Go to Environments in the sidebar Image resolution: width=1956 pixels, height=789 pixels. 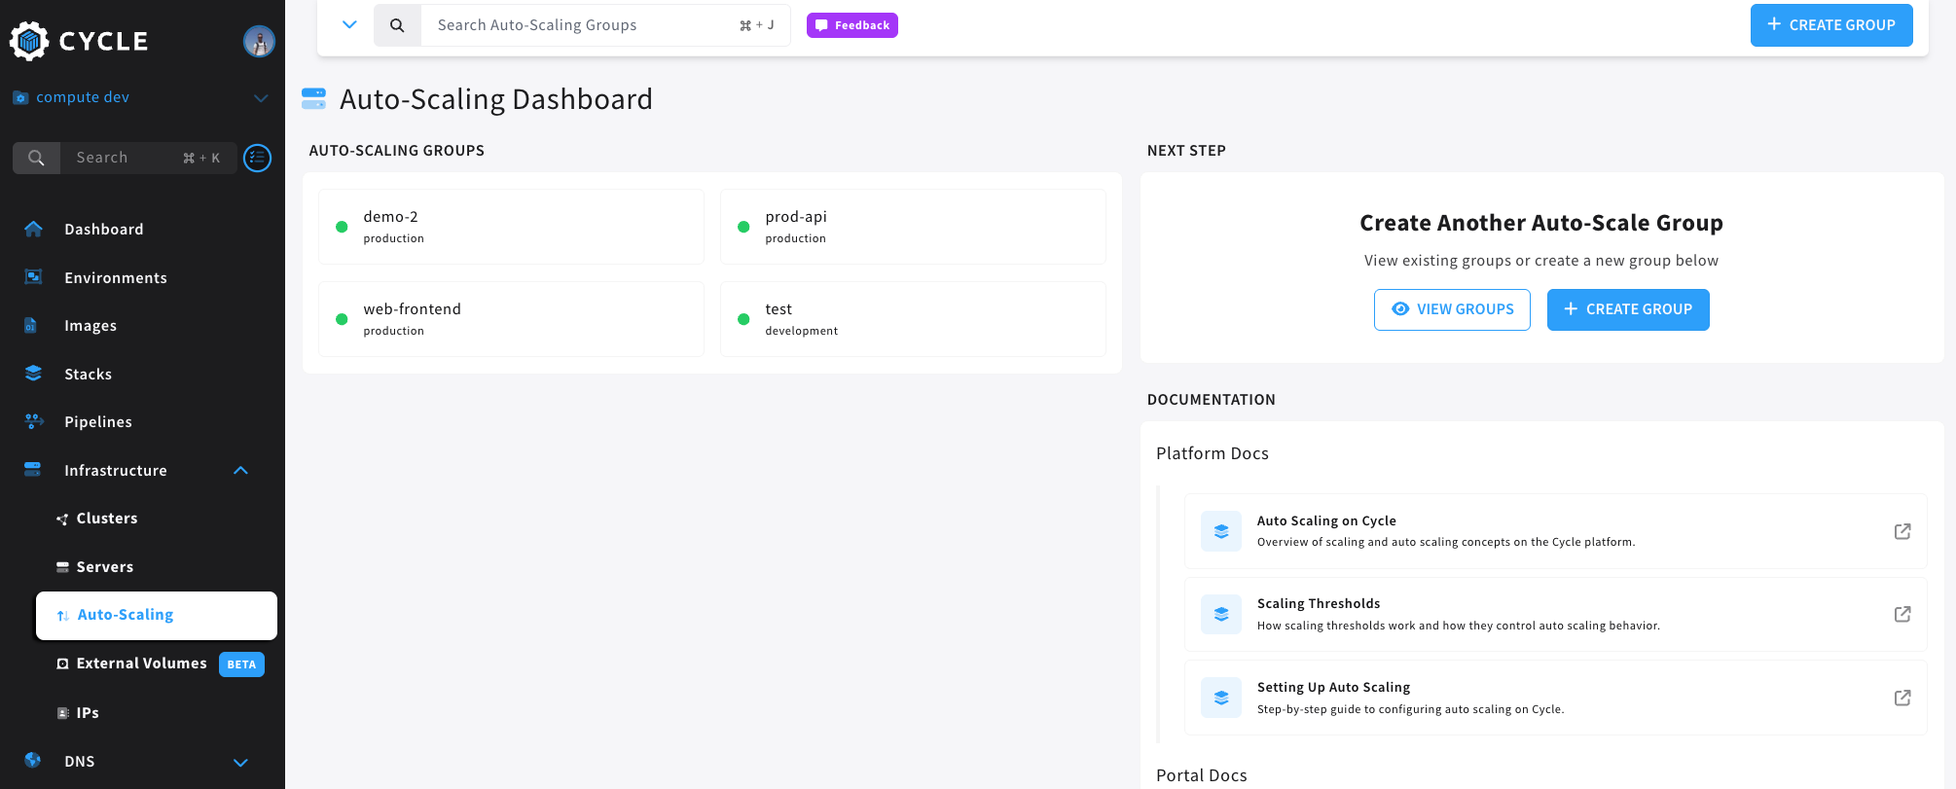(x=115, y=278)
